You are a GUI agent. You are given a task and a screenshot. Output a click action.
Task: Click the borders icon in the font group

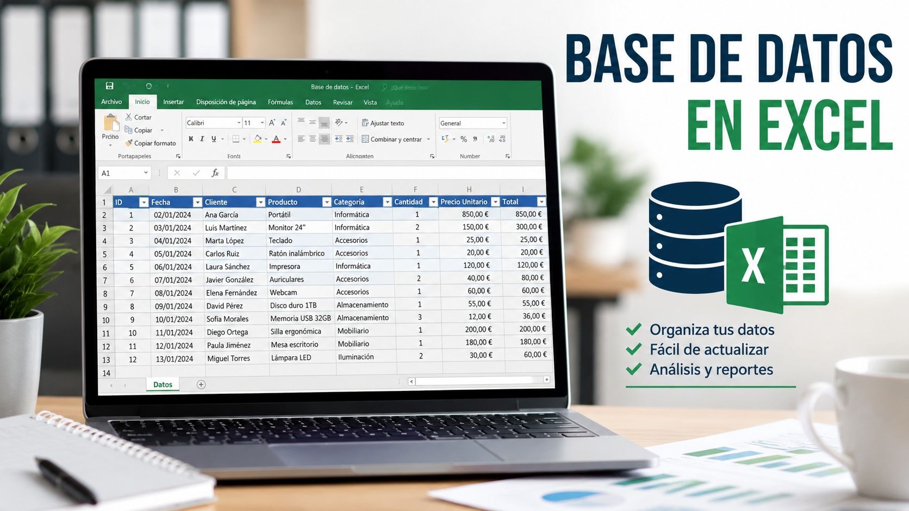coord(235,139)
